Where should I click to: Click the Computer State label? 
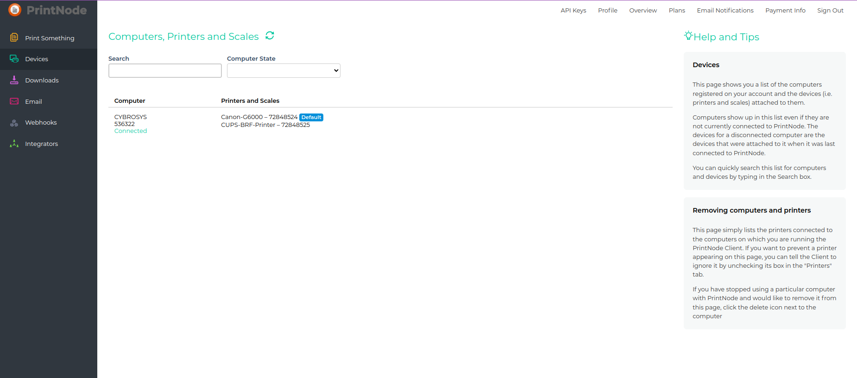point(251,59)
